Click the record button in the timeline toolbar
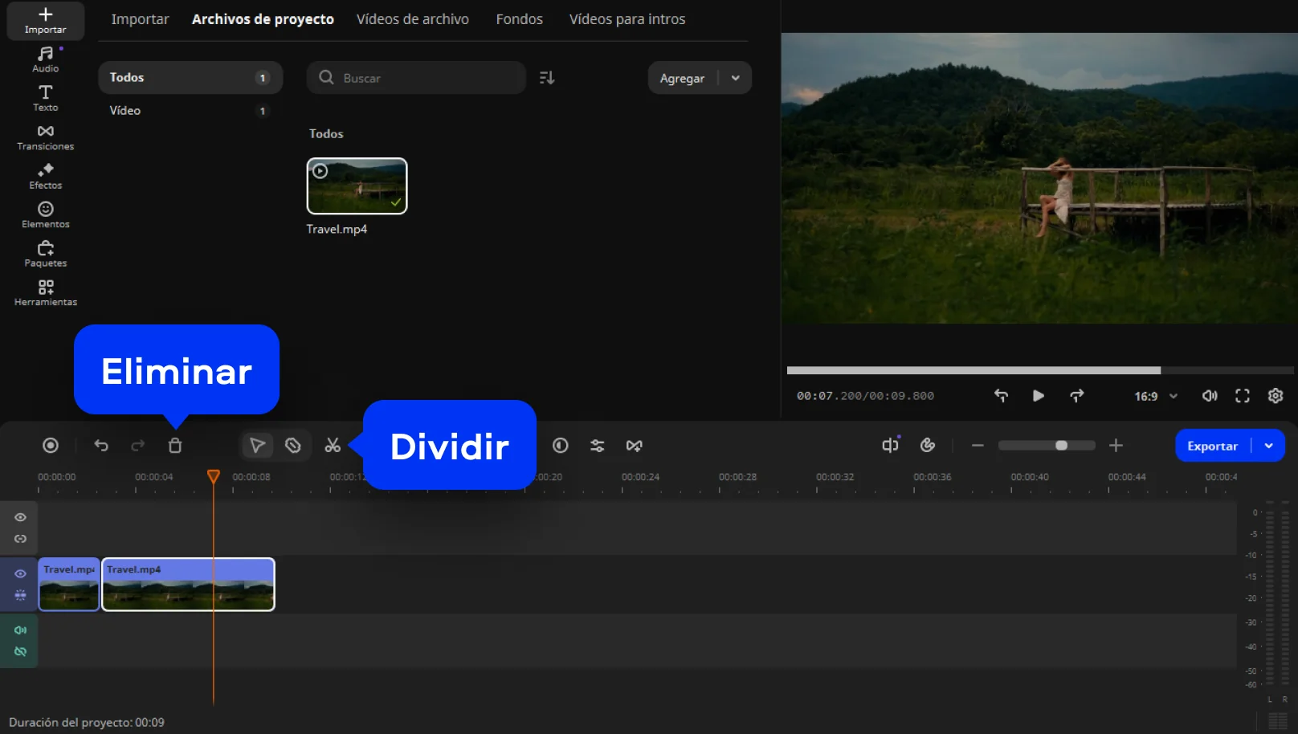Screen dimensions: 1298x734 [51, 446]
